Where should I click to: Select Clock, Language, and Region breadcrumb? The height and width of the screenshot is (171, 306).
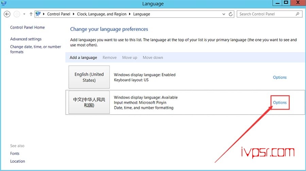pyautogui.click(x=102, y=14)
